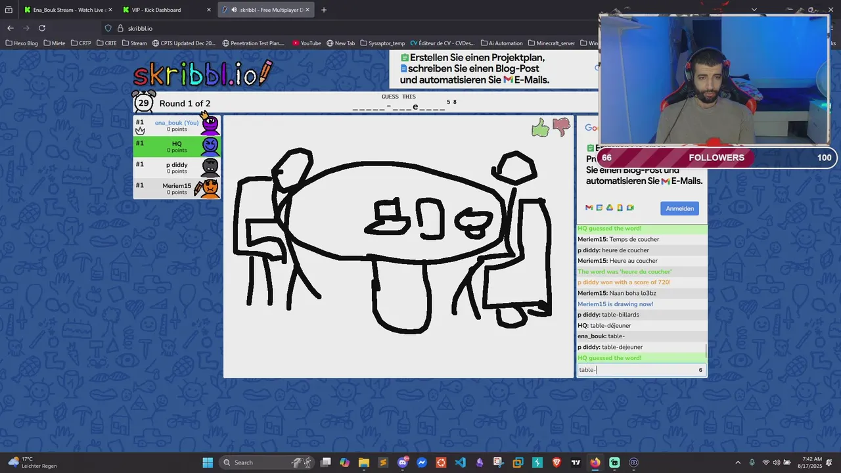This screenshot has width=841, height=473.
Task: Click the volume tray icon
Action: (777, 462)
